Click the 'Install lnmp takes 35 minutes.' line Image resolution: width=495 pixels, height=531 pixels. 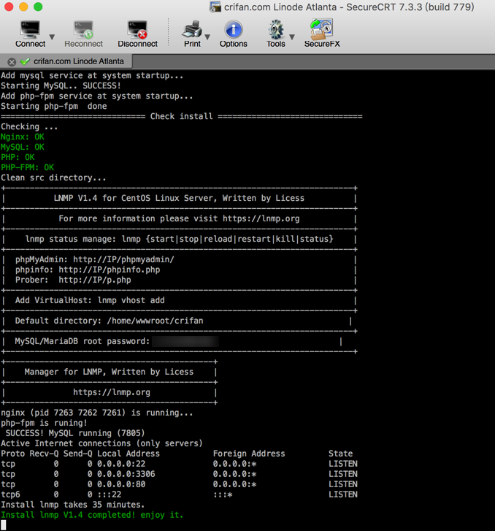73,505
